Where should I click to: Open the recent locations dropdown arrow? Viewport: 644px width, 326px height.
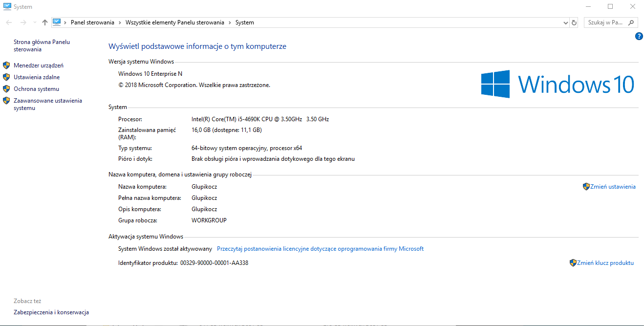pyautogui.click(x=34, y=22)
